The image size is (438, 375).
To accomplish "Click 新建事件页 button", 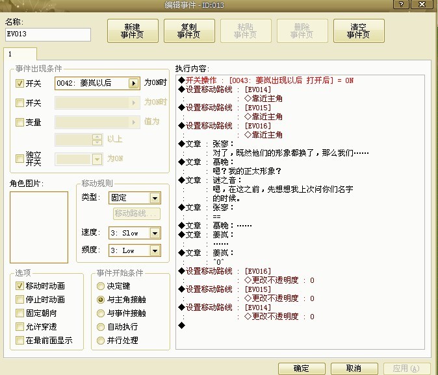I will [133, 30].
